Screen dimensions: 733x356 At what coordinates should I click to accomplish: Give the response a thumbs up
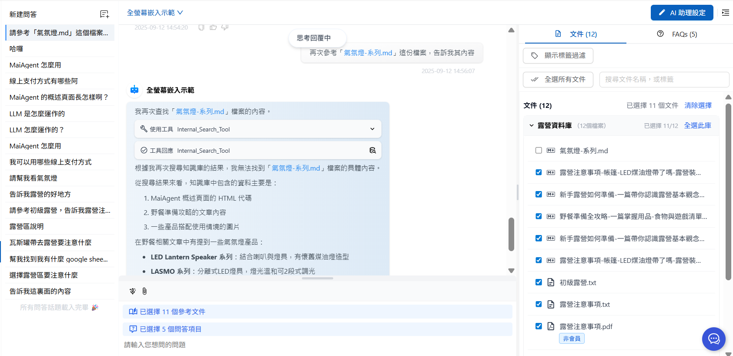click(213, 27)
